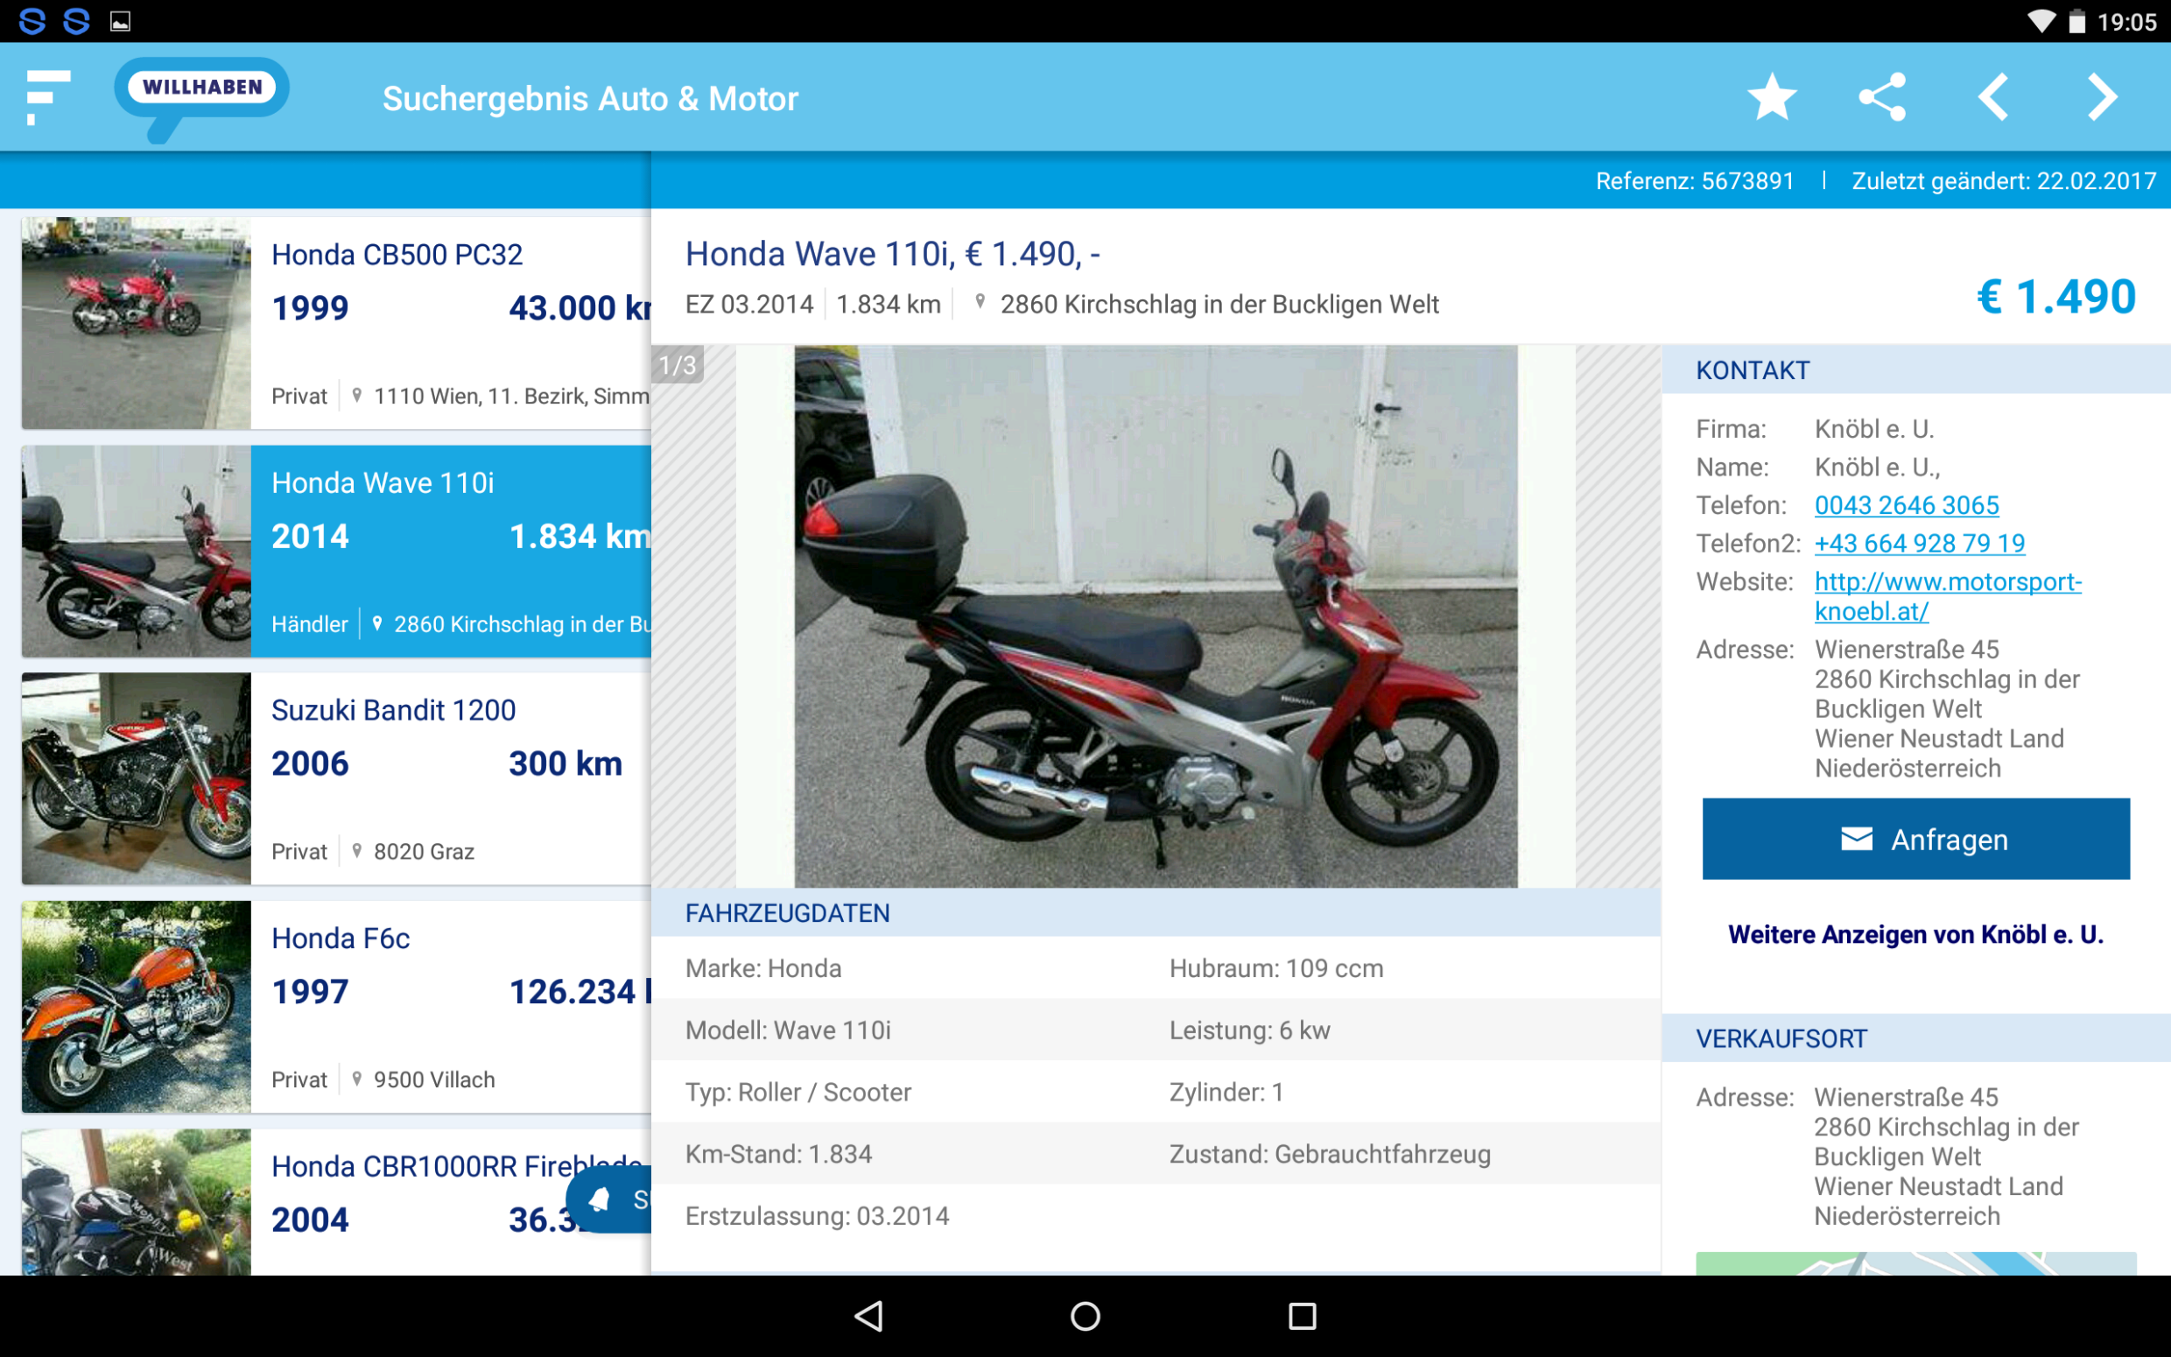Open the main Honda Wave scooter photo
The height and width of the screenshot is (1357, 2171).
pos(1156,616)
